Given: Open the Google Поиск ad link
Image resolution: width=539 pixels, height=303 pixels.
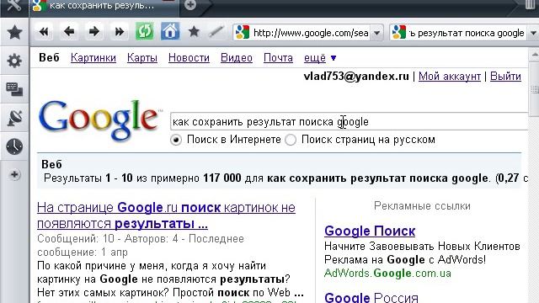Looking at the screenshot, I should 370,231.
